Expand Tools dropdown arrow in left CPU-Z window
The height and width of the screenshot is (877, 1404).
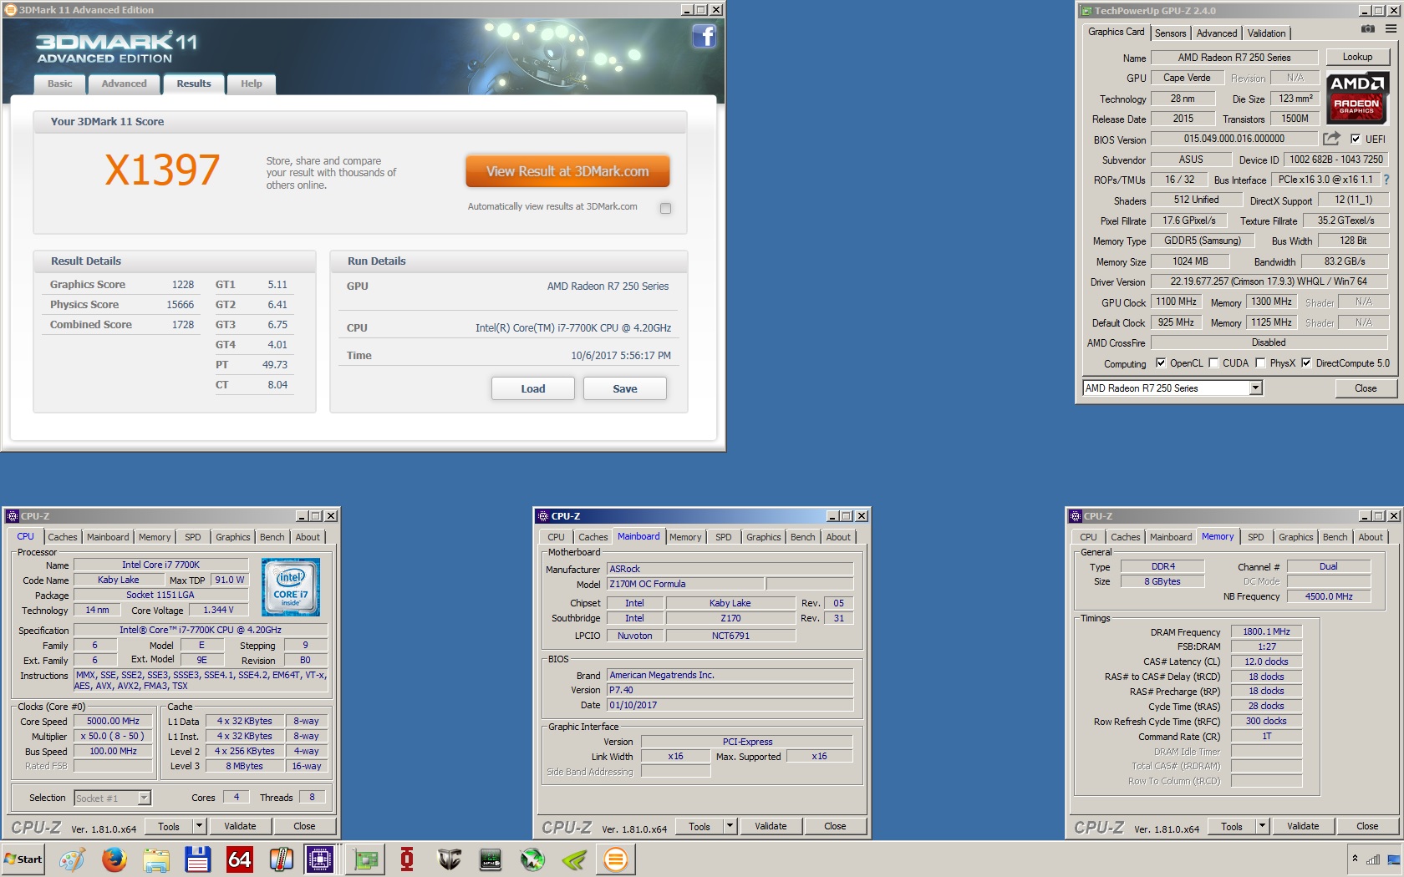click(199, 826)
